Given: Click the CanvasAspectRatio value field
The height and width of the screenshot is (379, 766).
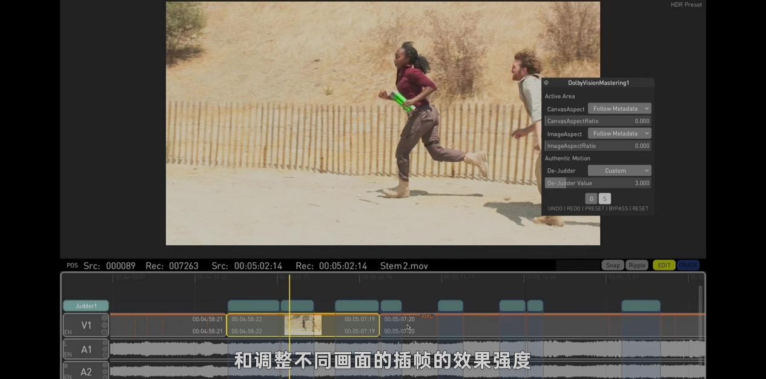Looking at the screenshot, I should (x=598, y=121).
